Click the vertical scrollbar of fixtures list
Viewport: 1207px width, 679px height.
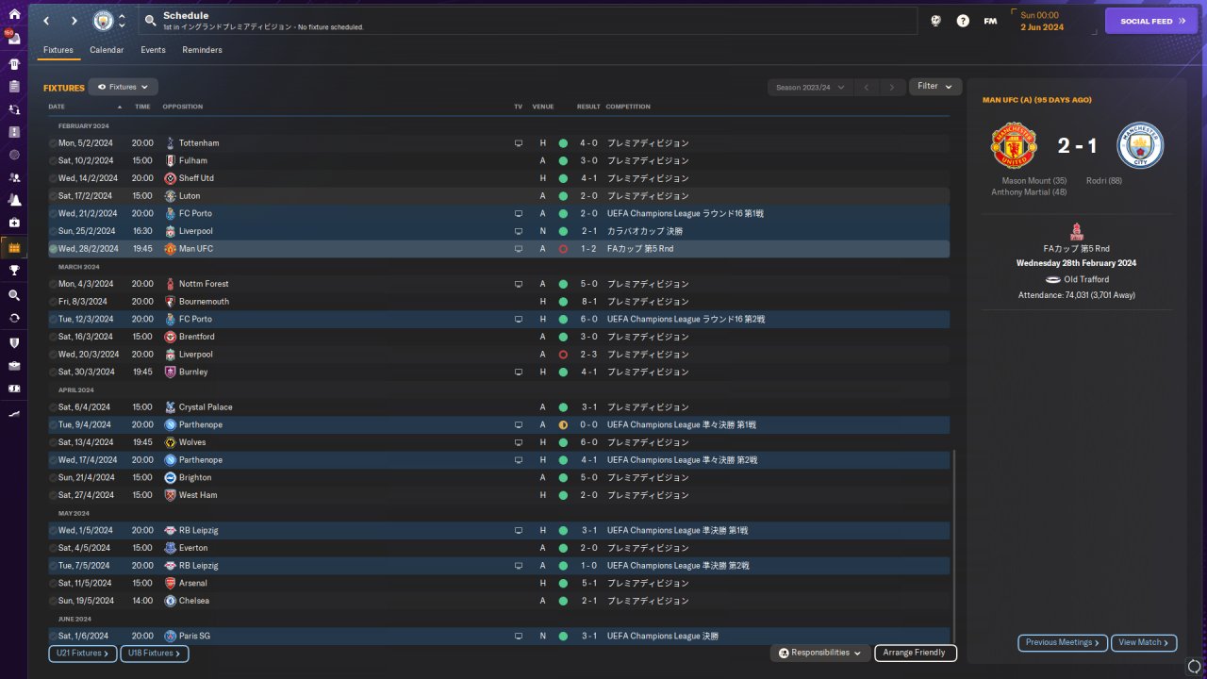[x=954, y=547]
